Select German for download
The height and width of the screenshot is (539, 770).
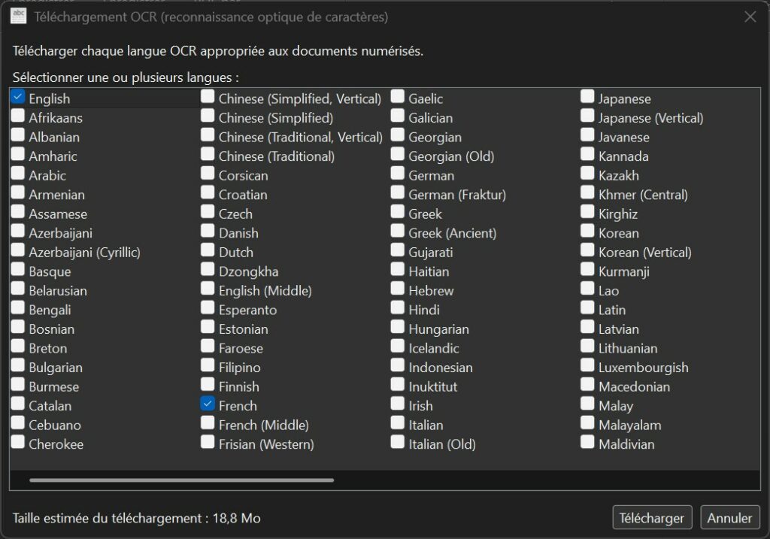click(x=398, y=174)
